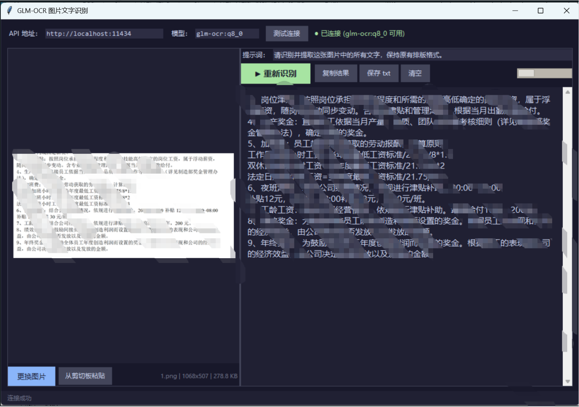579x407 pixels.
Task: Click the loaded image preview thumbnail
Action: [x=124, y=205]
